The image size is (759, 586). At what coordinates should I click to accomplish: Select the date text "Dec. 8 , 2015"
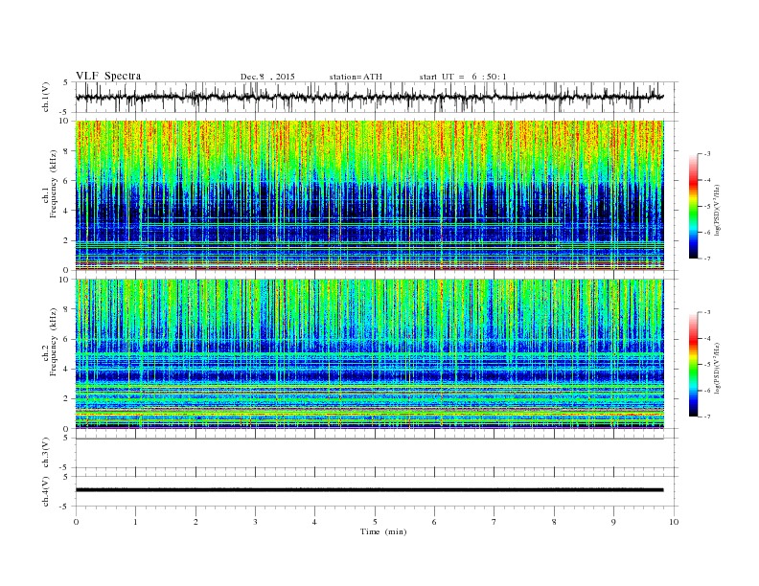click(x=267, y=77)
